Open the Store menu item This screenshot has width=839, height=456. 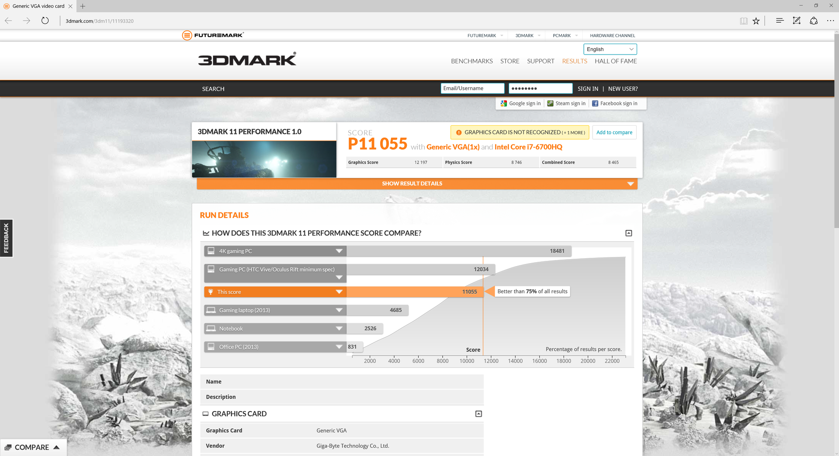click(510, 61)
